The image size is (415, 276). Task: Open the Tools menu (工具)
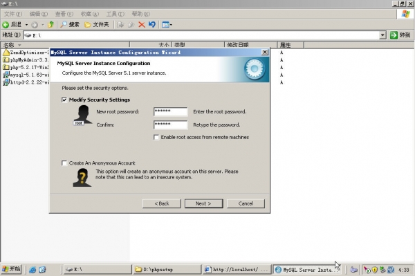pyautogui.click(x=115, y=14)
